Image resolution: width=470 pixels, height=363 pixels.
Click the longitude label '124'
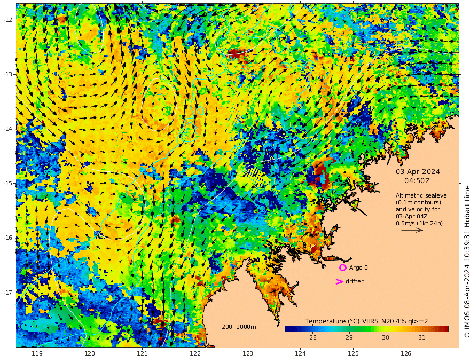click(301, 353)
